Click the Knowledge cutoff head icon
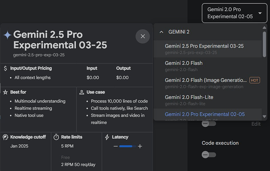The width and height of the screenshot is (270, 171). point(5,137)
